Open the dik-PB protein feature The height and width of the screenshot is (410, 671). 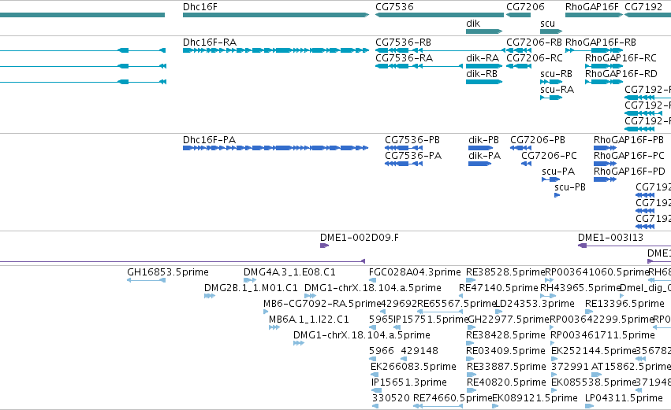(480, 148)
